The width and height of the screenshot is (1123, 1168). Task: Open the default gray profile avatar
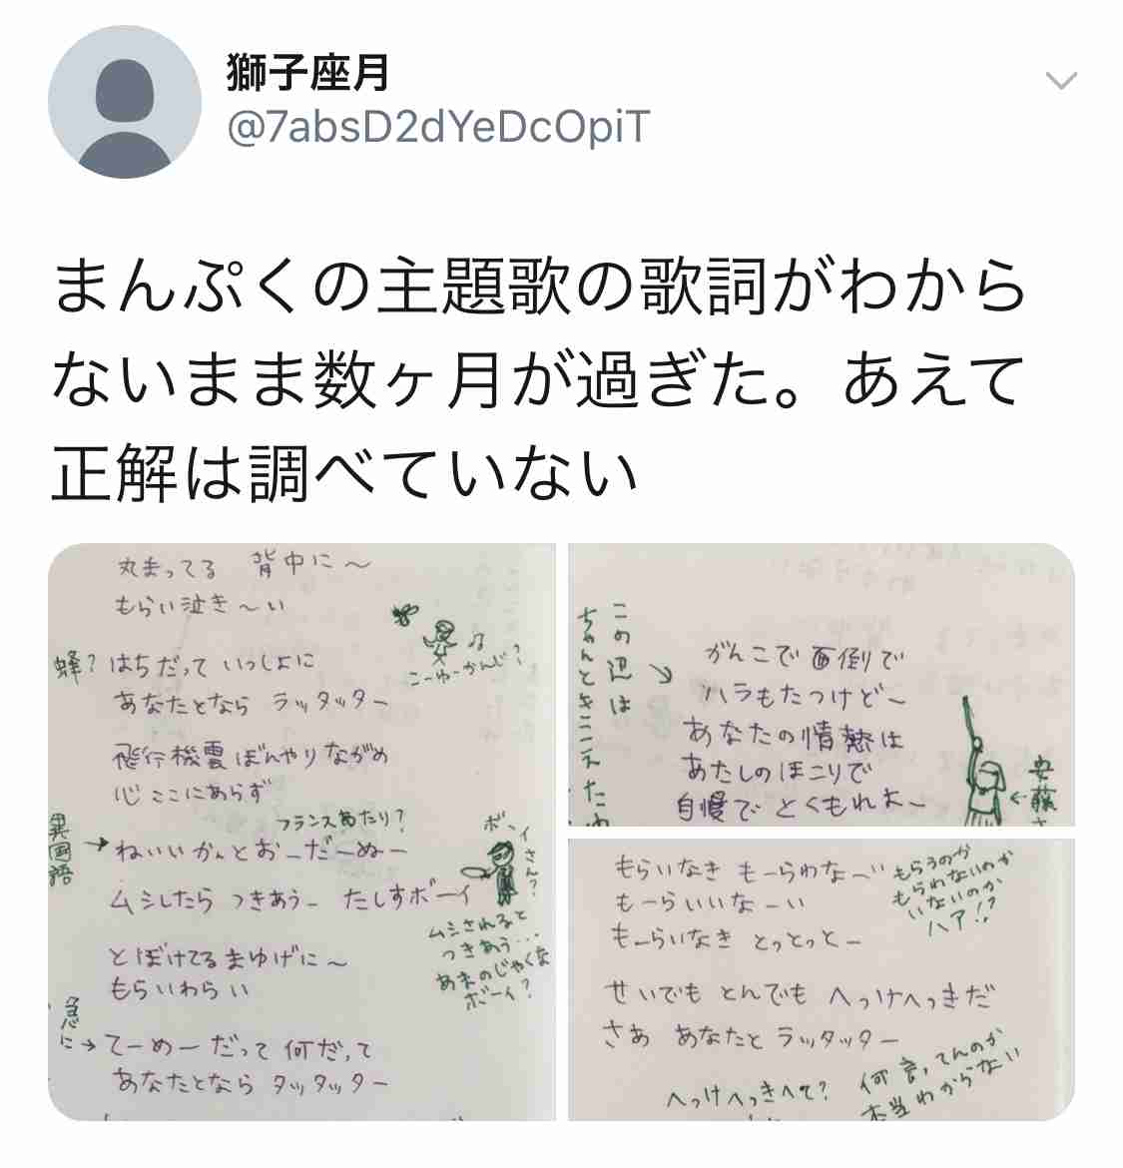tap(125, 102)
